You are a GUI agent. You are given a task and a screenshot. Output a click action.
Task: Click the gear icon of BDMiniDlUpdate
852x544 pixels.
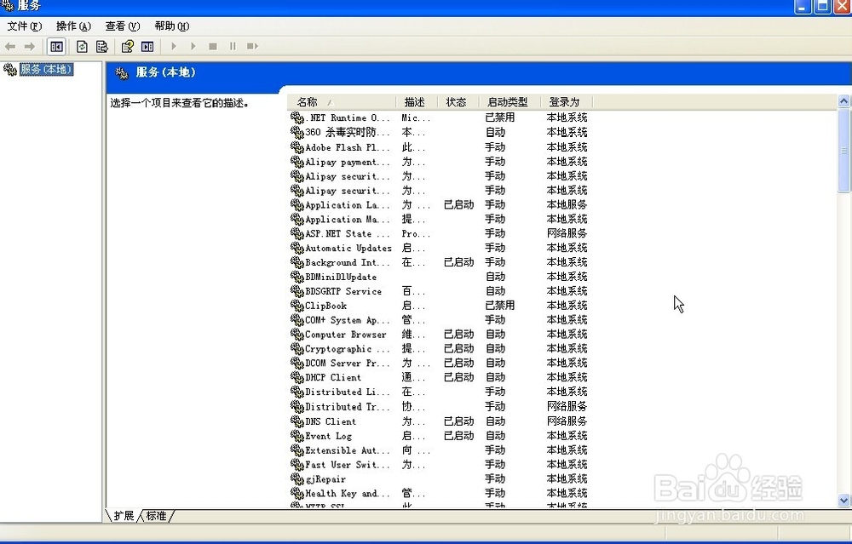point(297,277)
